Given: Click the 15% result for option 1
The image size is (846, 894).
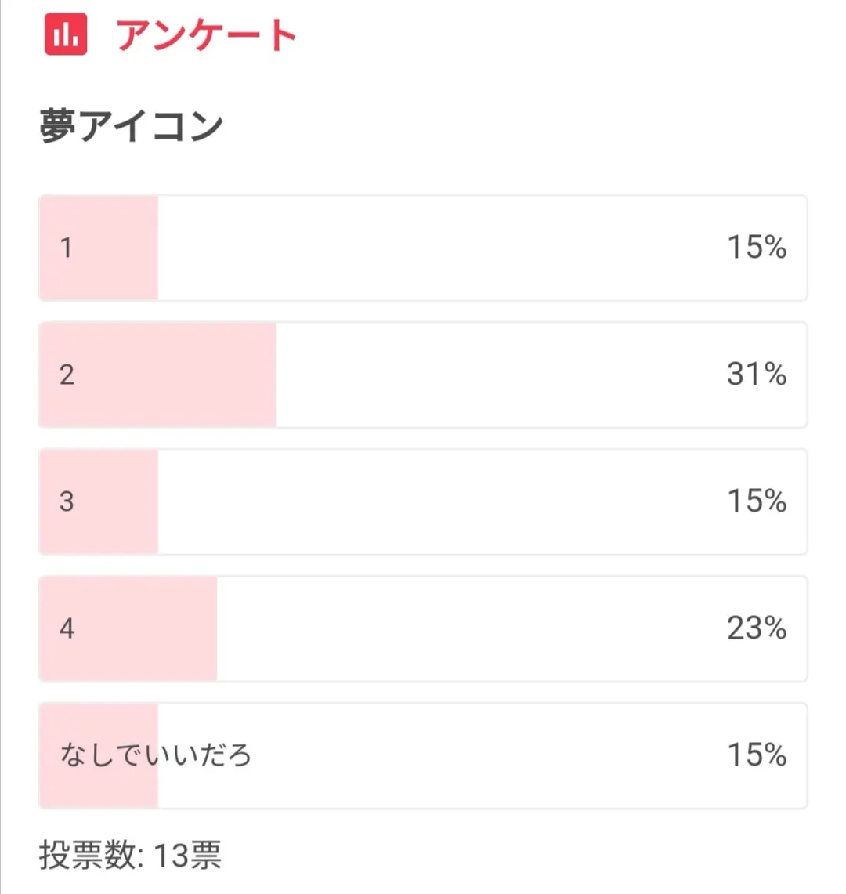Looking at the screenshot, I should [756, 248].
